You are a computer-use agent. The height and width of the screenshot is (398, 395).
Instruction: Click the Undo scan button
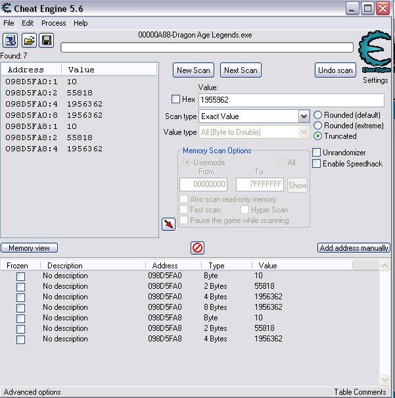tap(335, 70)
